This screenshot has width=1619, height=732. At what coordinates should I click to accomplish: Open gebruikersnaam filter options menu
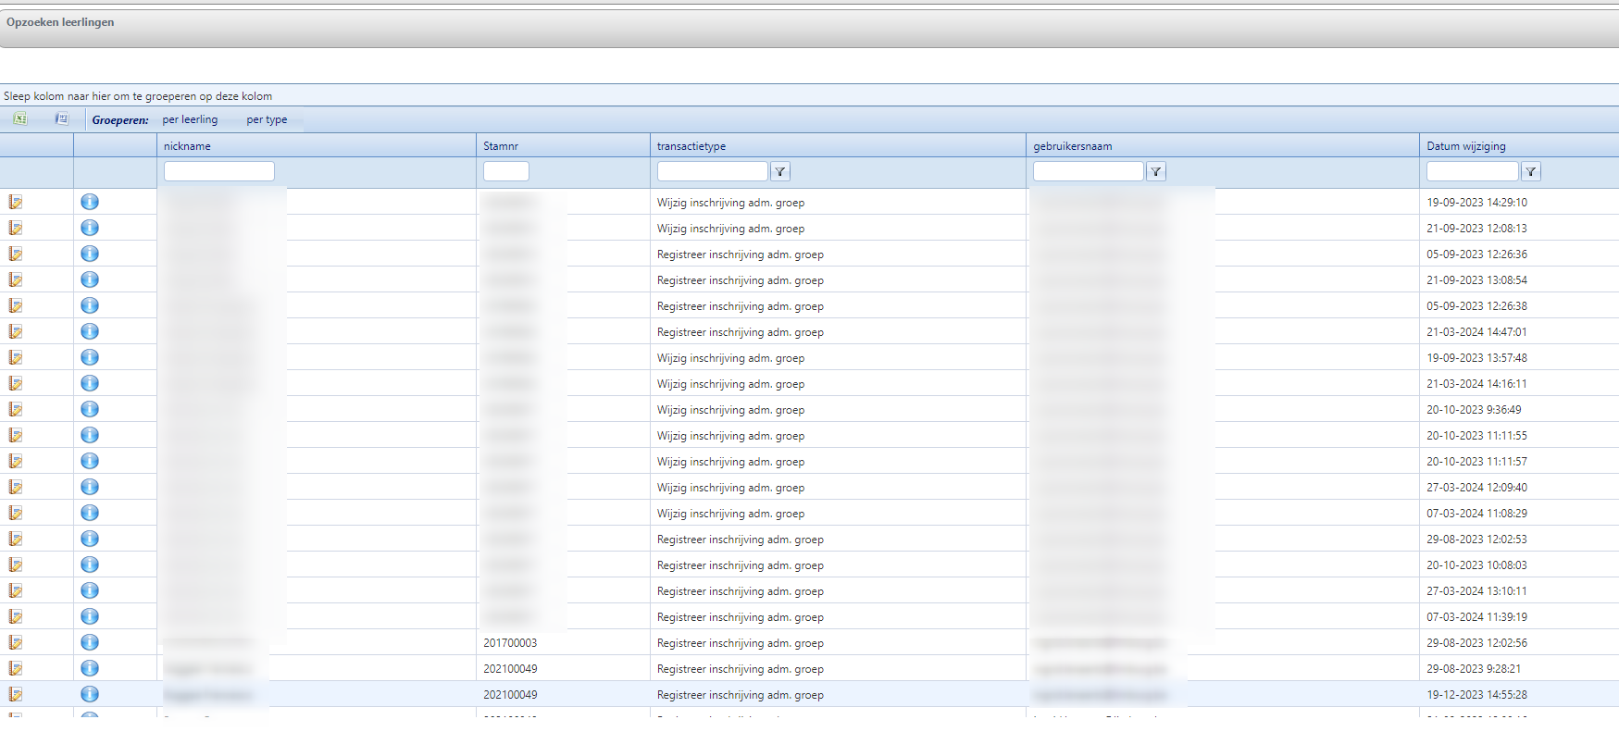[x=1156, y=171]
